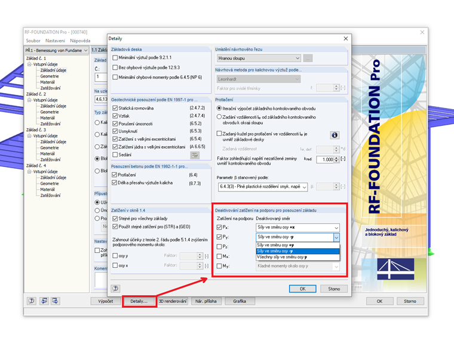The height and width of the screenshot is (340, 454).
Task: Enable Mx support load checkbox
Action: tap(219, 256)
